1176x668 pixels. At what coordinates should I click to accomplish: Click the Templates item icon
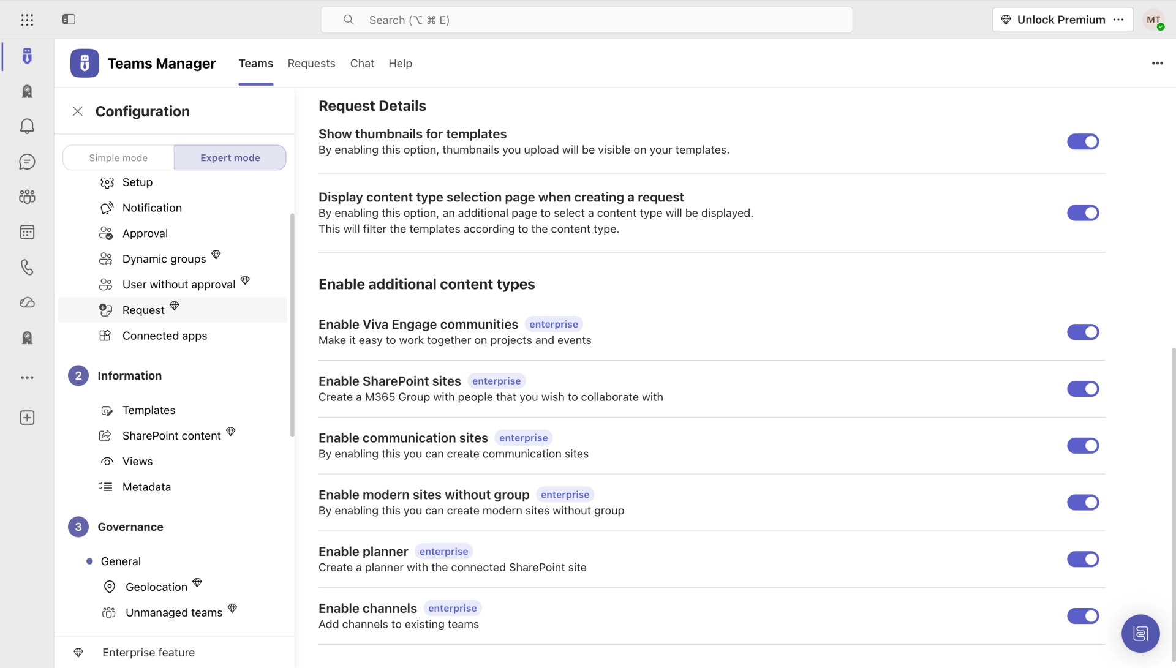(107, 410)
